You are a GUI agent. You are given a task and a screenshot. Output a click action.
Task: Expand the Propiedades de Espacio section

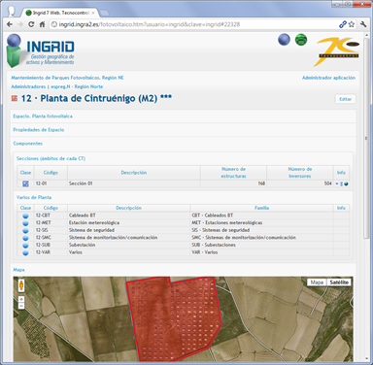click(39, 130)
